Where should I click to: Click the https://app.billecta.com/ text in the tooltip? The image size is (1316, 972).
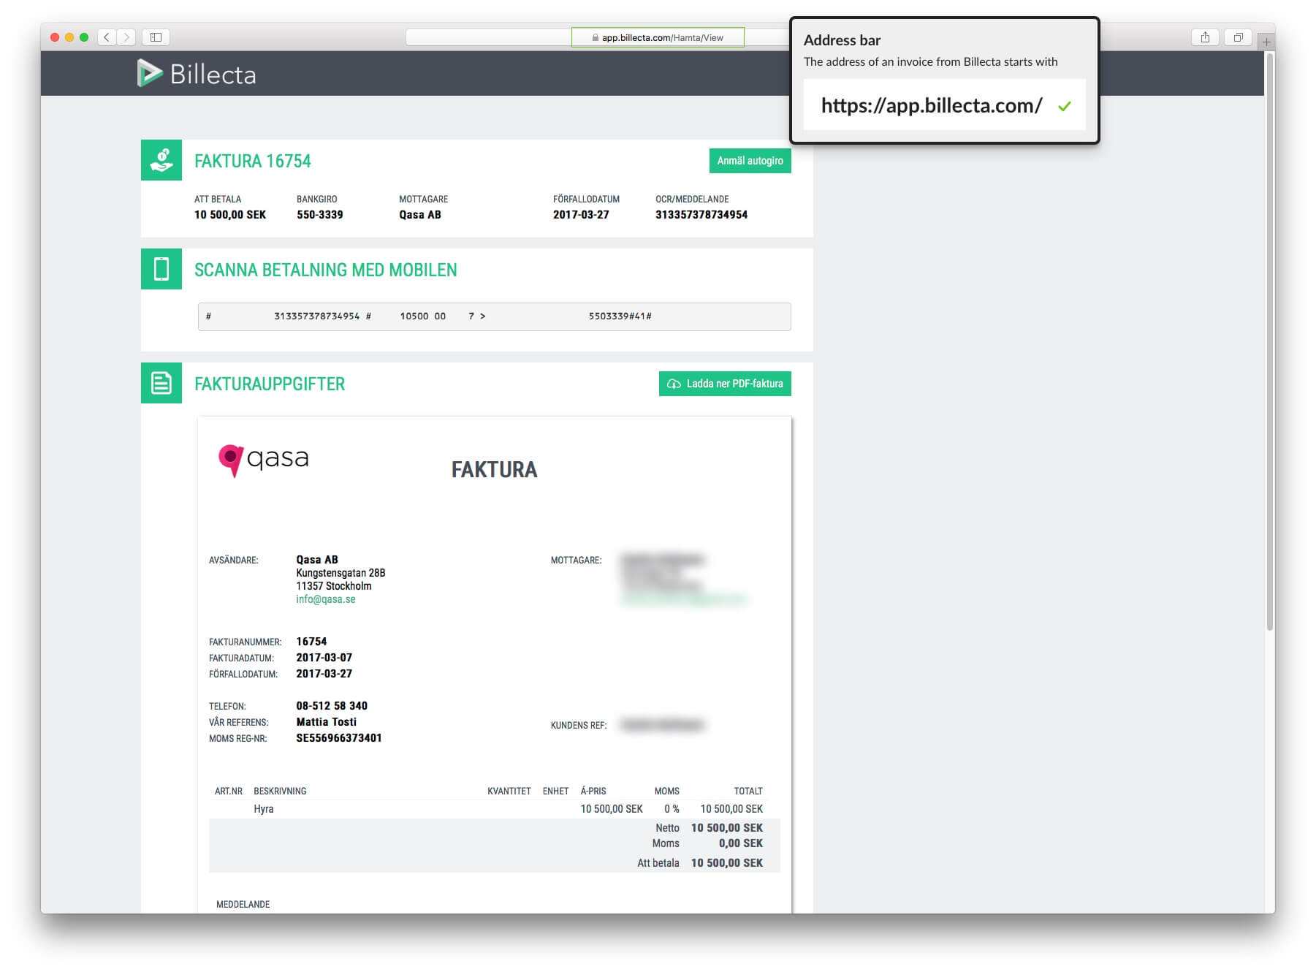[x=932, y=105]
